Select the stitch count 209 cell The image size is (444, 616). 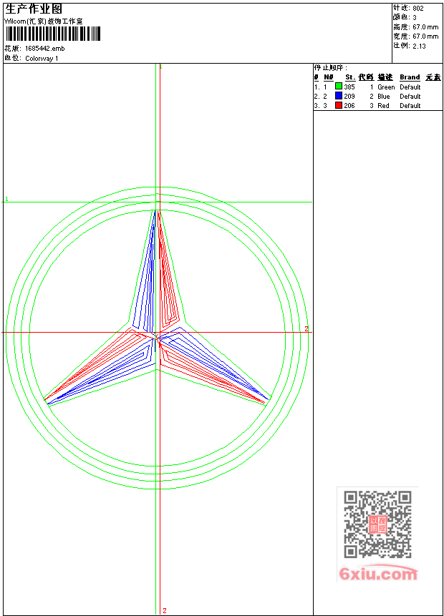(349, 97)
